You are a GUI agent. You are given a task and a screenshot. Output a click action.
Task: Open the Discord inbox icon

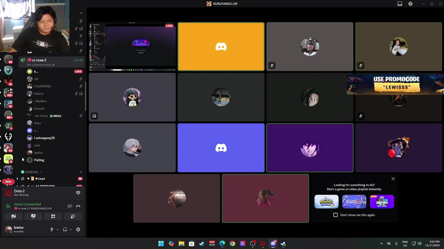(x=400, y=4)
